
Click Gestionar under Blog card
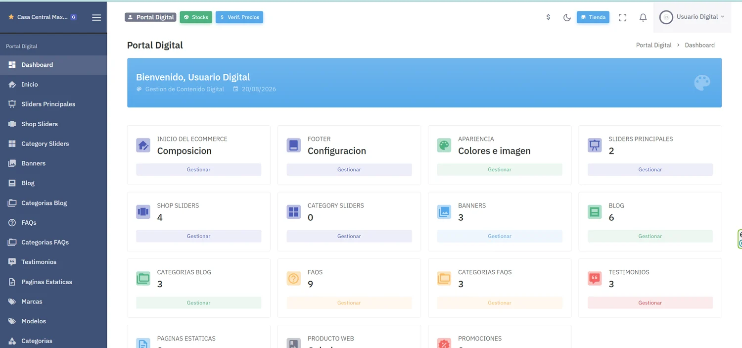coord(650,236)
